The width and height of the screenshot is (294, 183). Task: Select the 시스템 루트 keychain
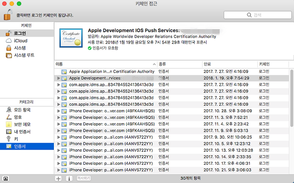click(x=27, y=55)
